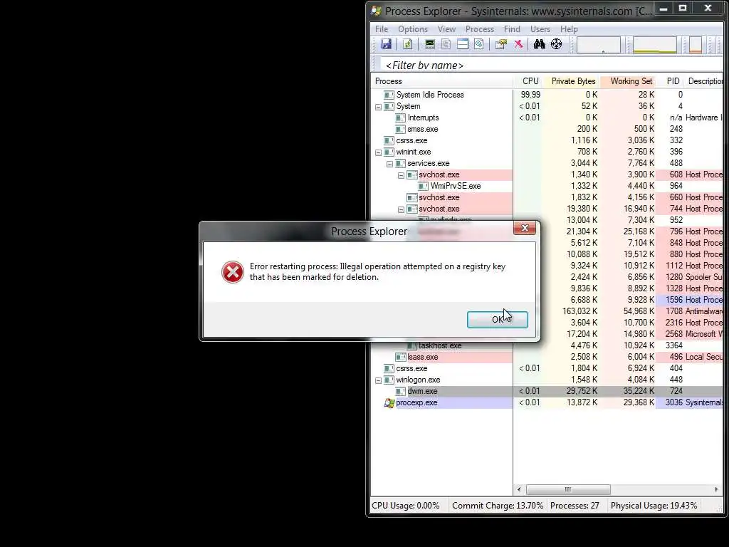This screenshot has width=729, height=547.
Task: Open the System Information graph icon
Action: click(429, 44)
